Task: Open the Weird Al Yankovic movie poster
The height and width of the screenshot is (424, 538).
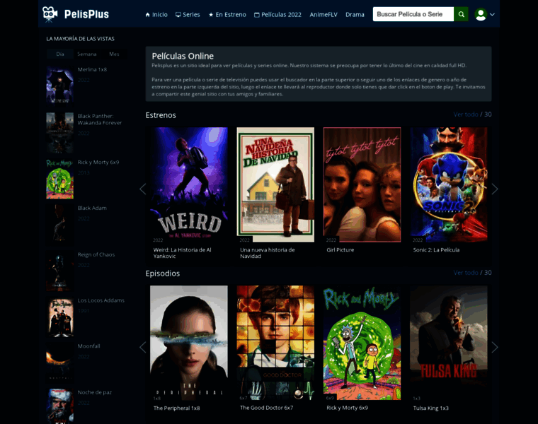Action: pyautogui.click(x=189, y=184)
